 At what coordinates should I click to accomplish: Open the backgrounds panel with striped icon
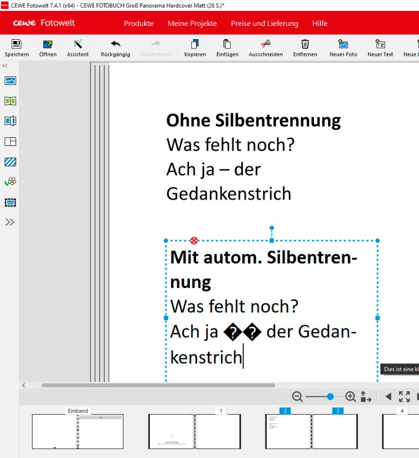coord(10,162)
